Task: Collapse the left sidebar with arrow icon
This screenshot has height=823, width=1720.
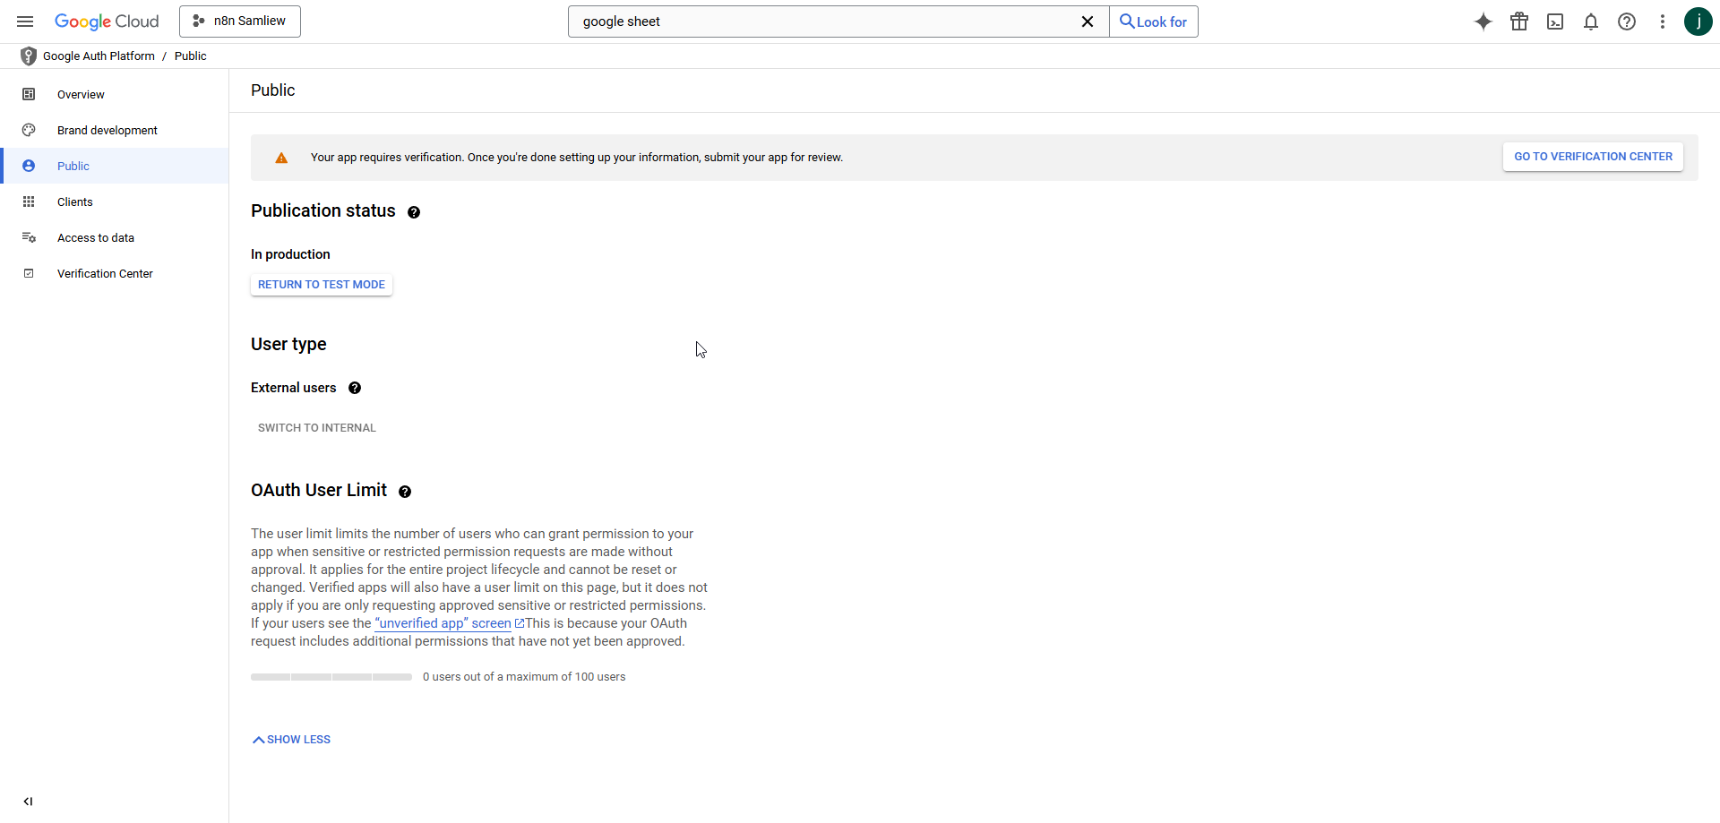Action: click(x=28, y=802)
